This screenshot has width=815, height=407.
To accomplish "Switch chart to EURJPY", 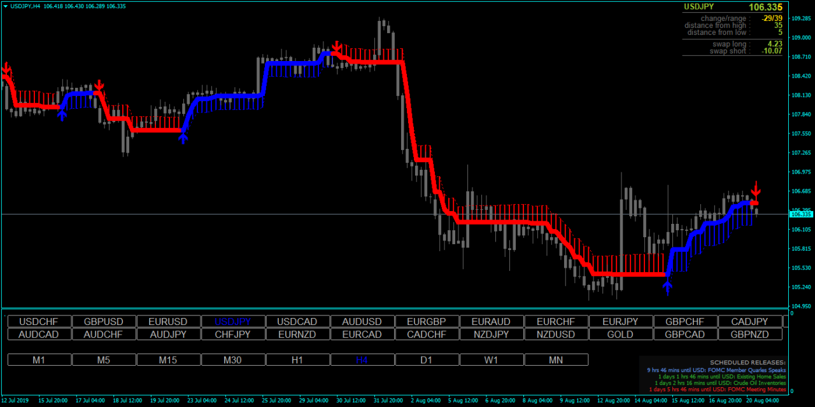I will pos(621,322).
